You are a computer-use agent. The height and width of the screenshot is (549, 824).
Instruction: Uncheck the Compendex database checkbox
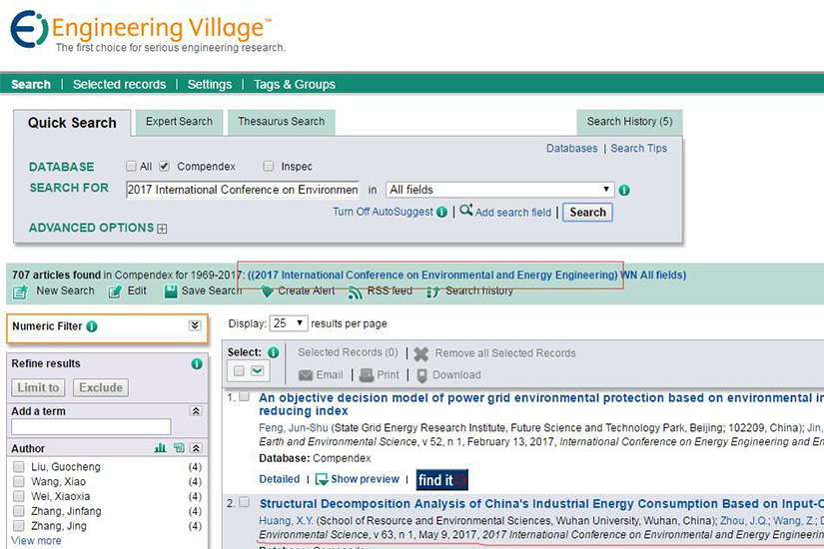tap(165, 167)
